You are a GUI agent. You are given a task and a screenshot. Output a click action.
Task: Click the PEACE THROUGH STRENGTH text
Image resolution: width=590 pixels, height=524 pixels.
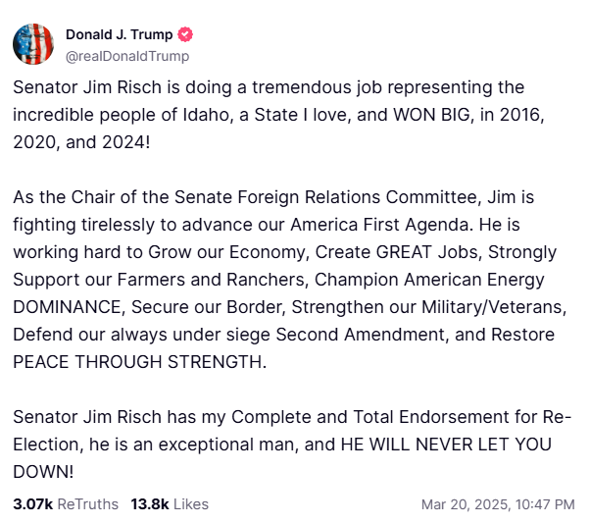click(139, 362)
